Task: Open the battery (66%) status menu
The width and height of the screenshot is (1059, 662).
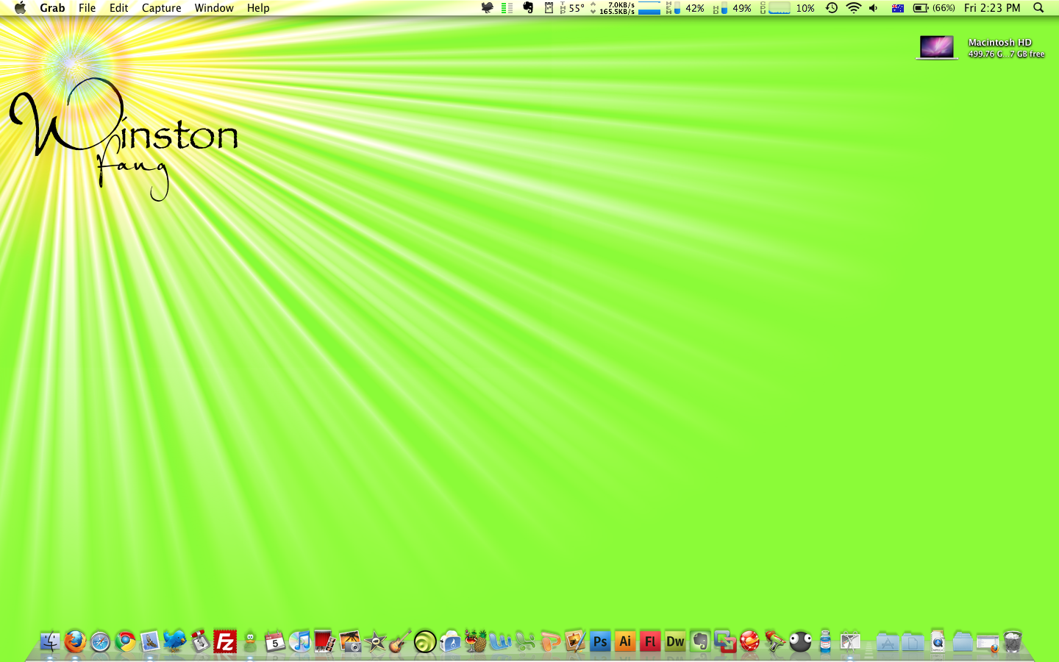Action: (934, 8)
